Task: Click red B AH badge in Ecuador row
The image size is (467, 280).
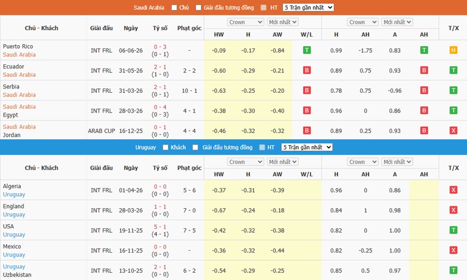Action: (424, 70)
